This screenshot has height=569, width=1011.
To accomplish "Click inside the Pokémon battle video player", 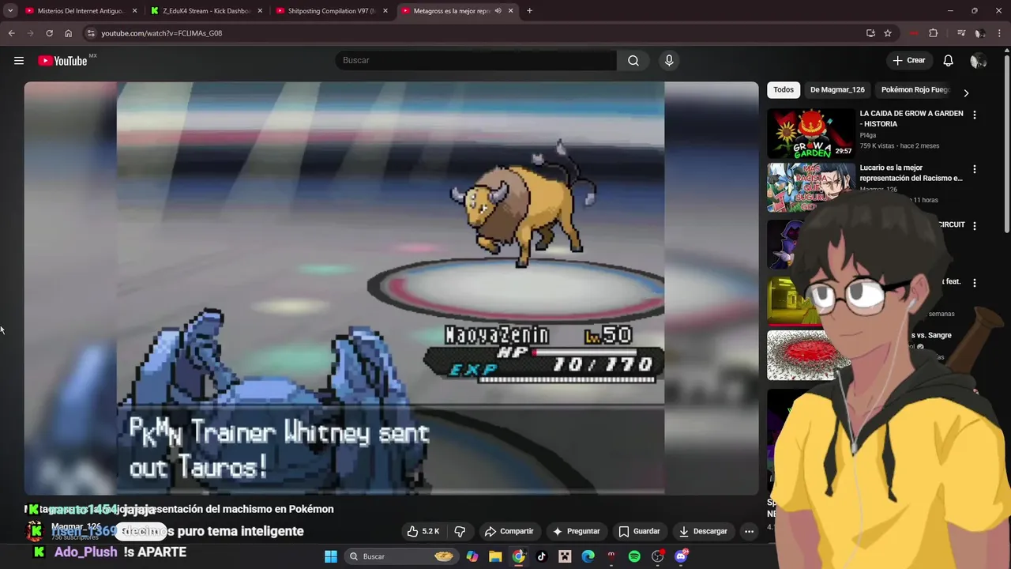I will (x=391, y=288).
